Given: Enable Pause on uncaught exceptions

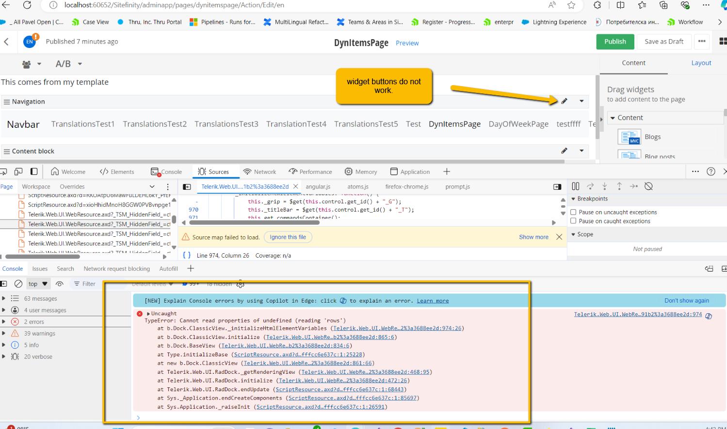Looking at the screenshot, I should (573, 212).
